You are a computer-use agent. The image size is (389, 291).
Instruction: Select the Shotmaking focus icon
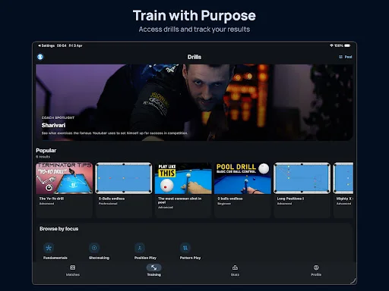click(94, 248)
